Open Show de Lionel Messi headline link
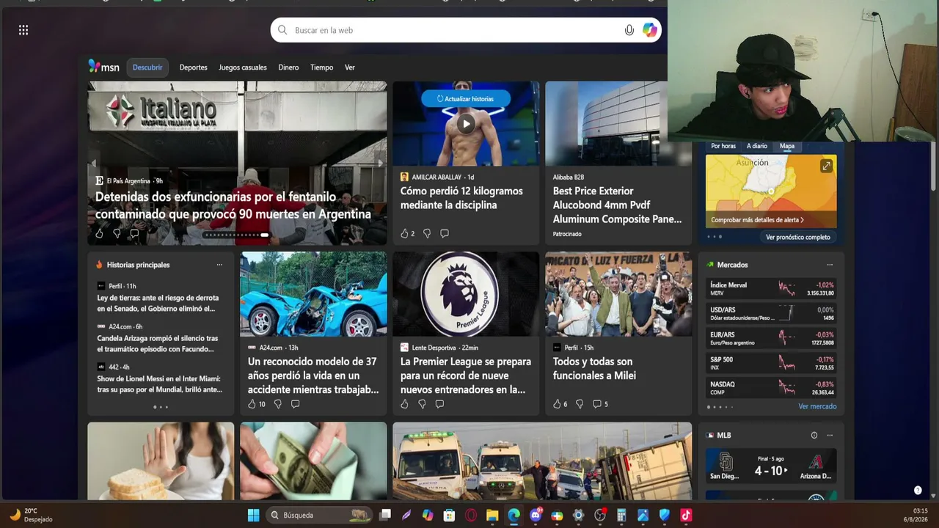939x528 pixels. [160, 384]
